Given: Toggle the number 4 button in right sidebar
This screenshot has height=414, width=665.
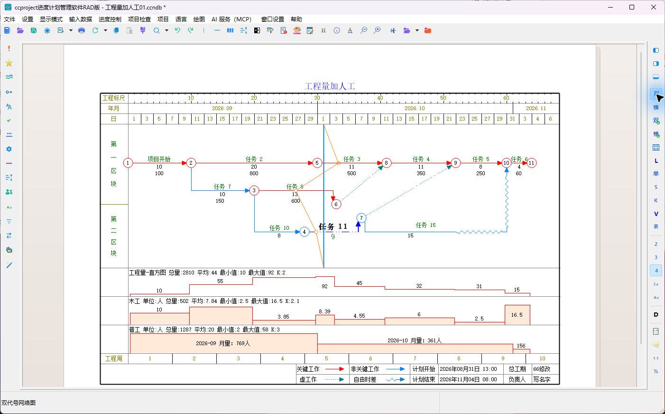Looking at the screenshot, I should [x=656, y=271].
